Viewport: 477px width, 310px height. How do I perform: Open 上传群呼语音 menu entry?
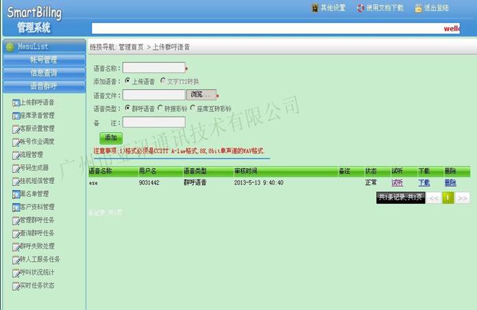(x=37, y=103)
